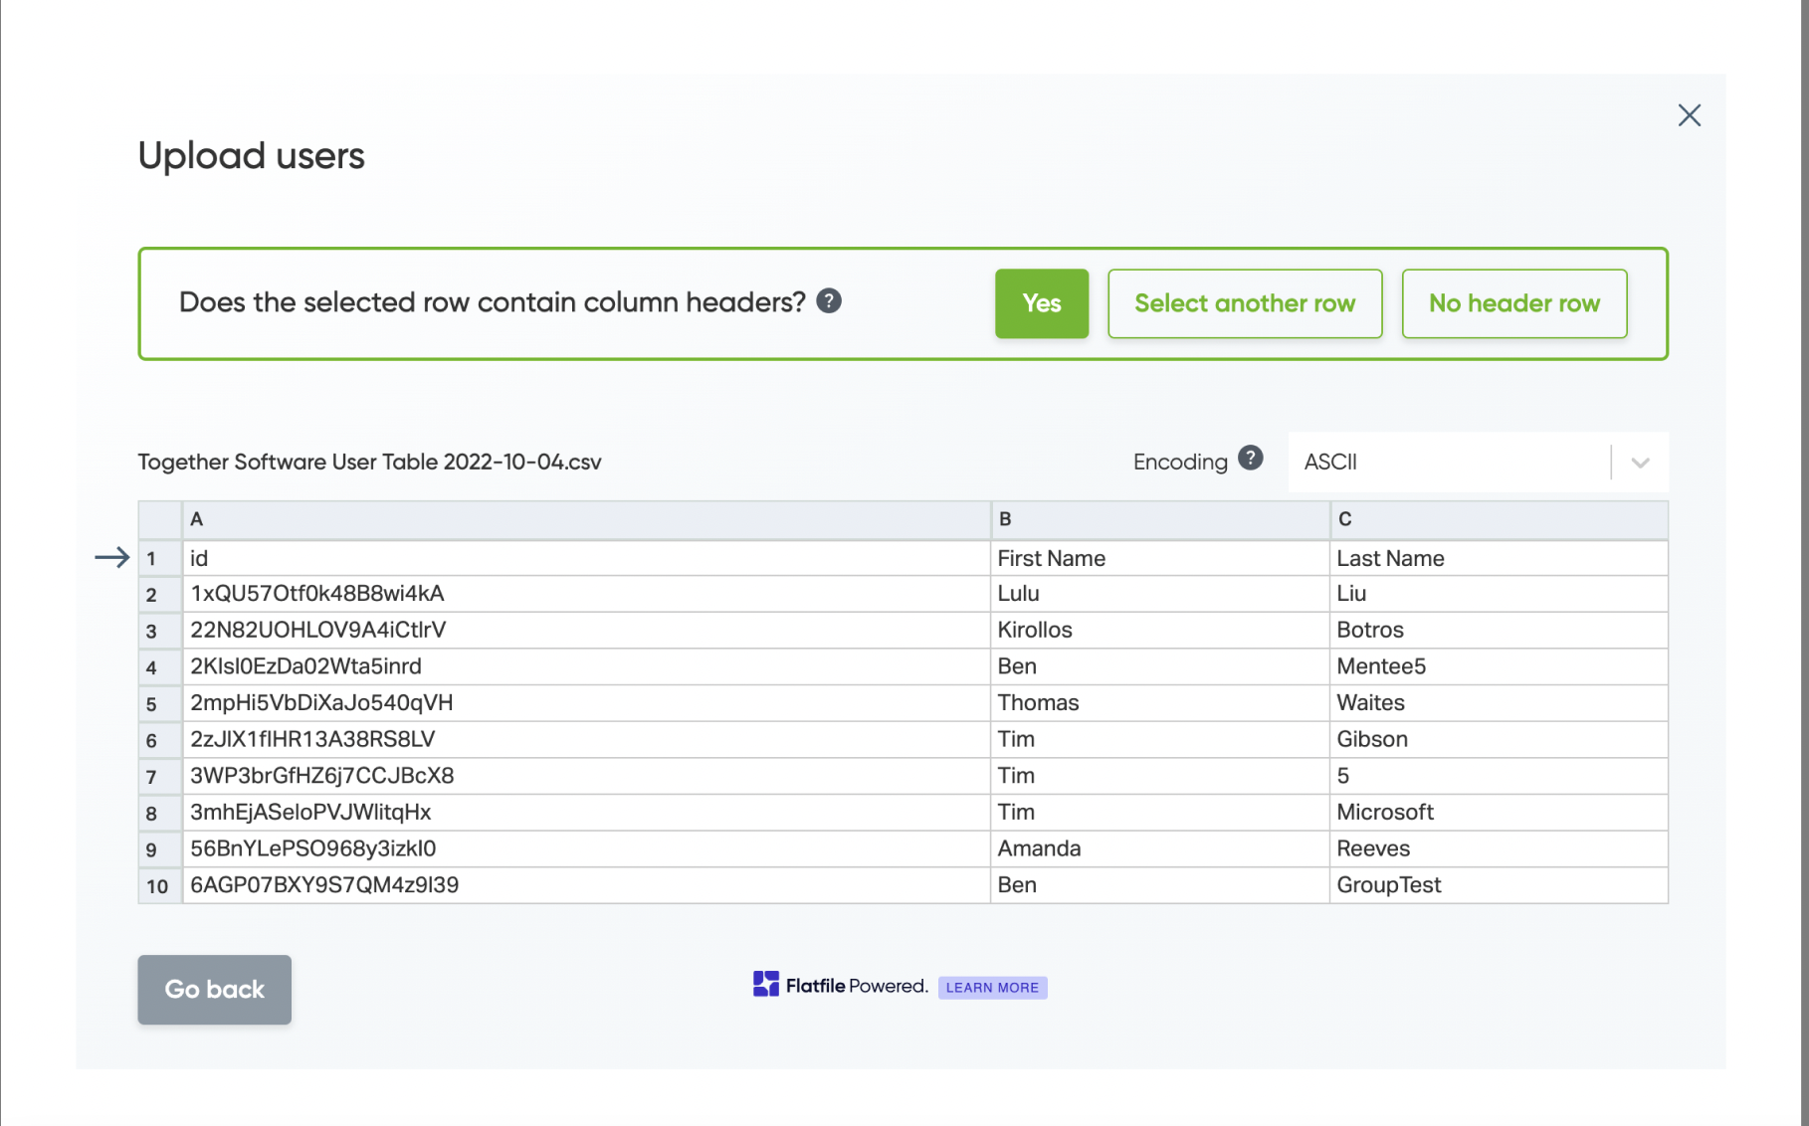Image resolution: width=1809 pixels, height=1126 pixels.
Task: Click the 'Thomas' cell
Action: 1159,703
